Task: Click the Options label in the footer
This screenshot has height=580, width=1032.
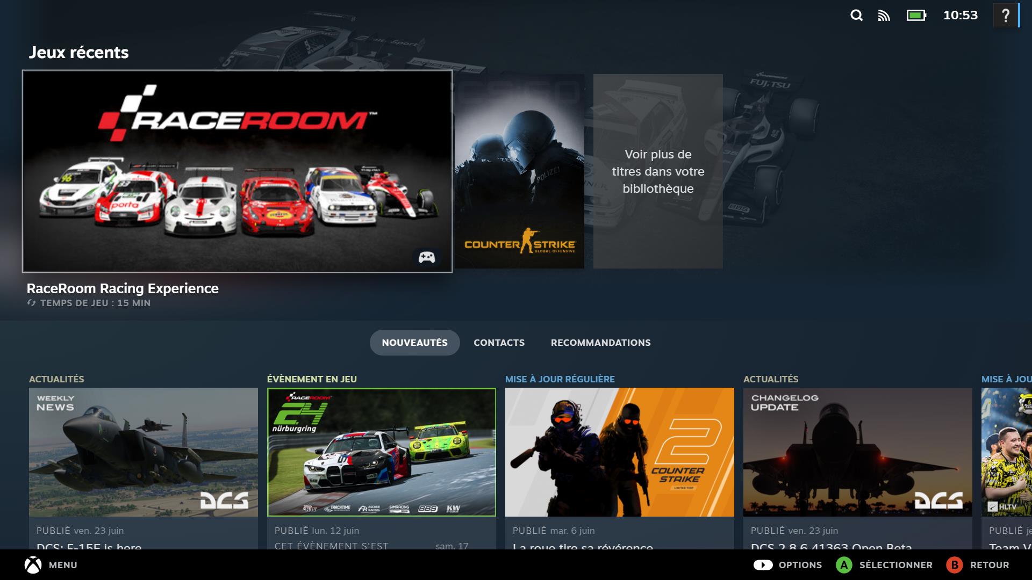Action: point(800,565)
